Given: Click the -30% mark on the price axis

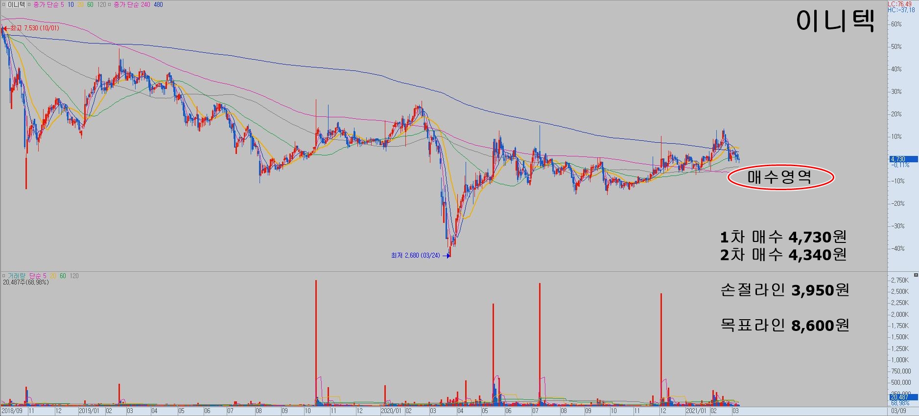Looking at the screenshot, I should pyautogui.click(x=897, y=226).
